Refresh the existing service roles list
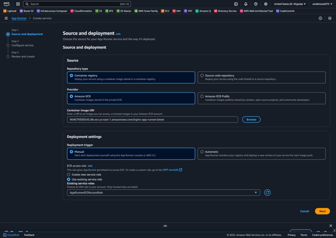 point(267,193)
